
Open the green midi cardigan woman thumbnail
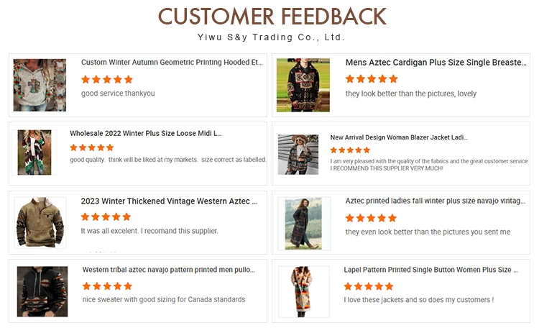tap(34, 152)
